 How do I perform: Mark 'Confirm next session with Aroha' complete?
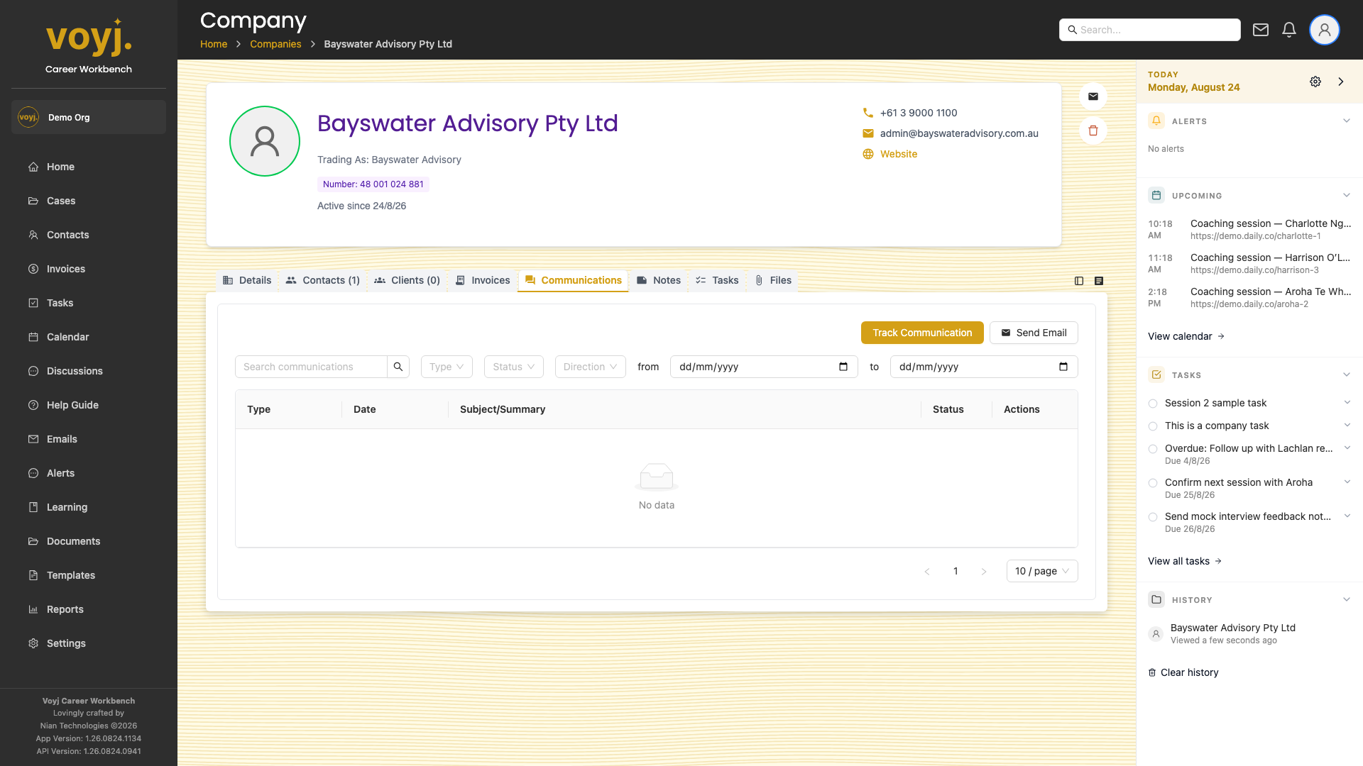(x=1153, y=483)
